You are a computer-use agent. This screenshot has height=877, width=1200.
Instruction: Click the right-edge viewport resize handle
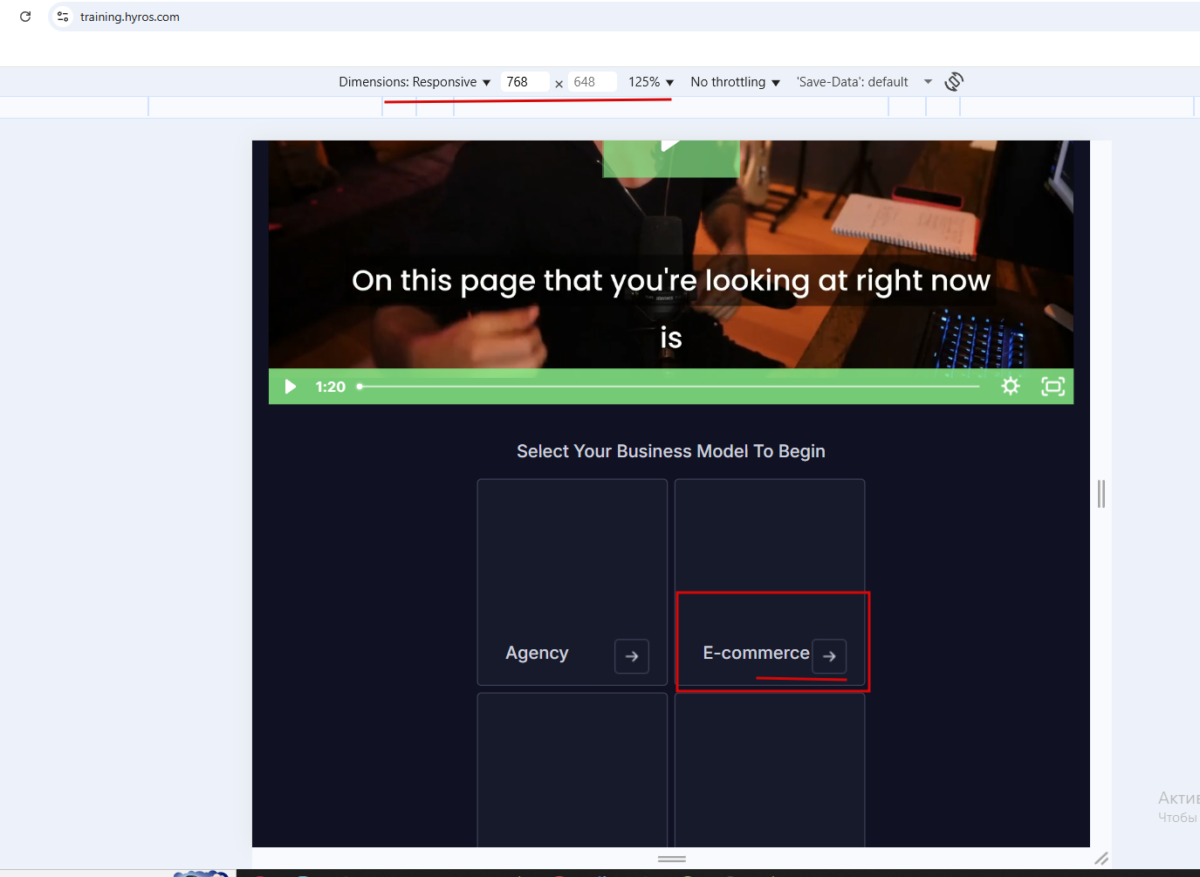click(x=1101, y=494)
